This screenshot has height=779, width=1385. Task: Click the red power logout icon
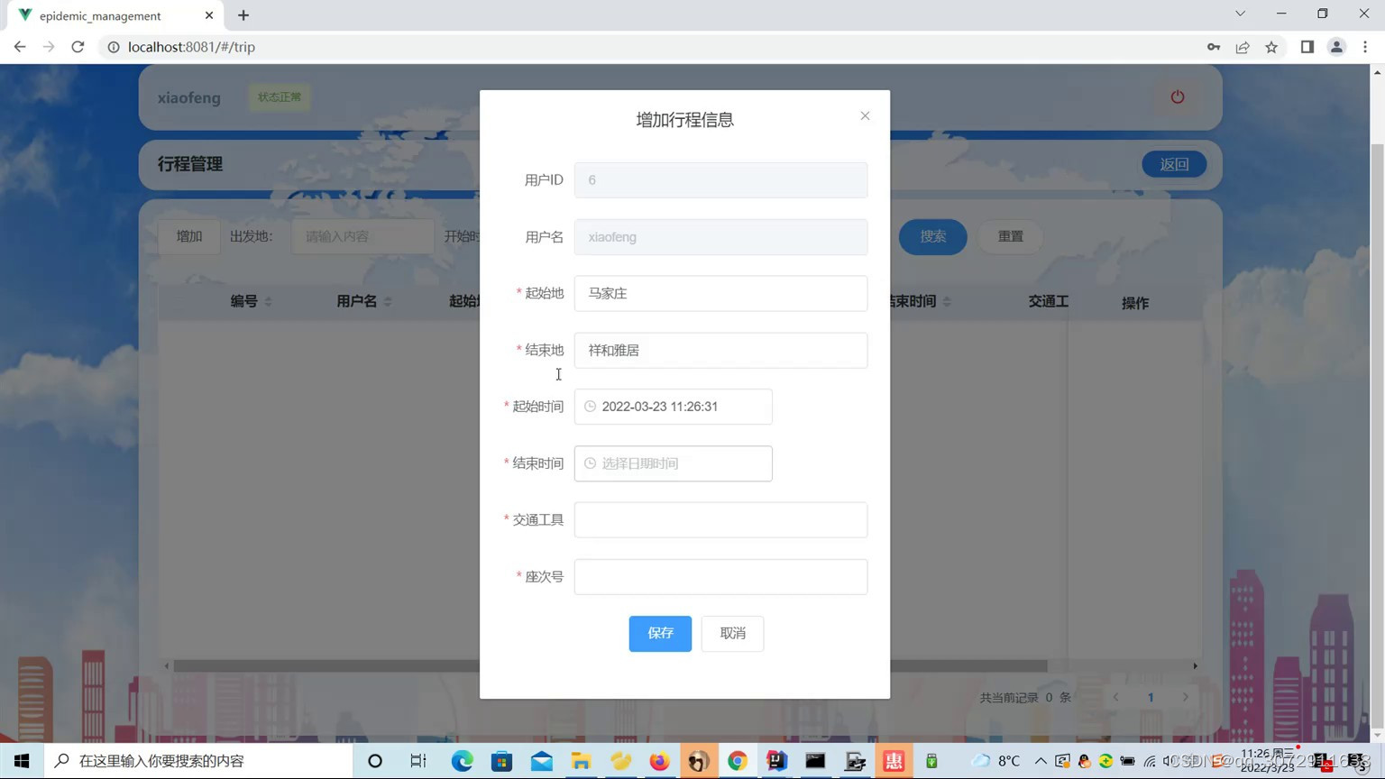click(x=1177, y=96)
